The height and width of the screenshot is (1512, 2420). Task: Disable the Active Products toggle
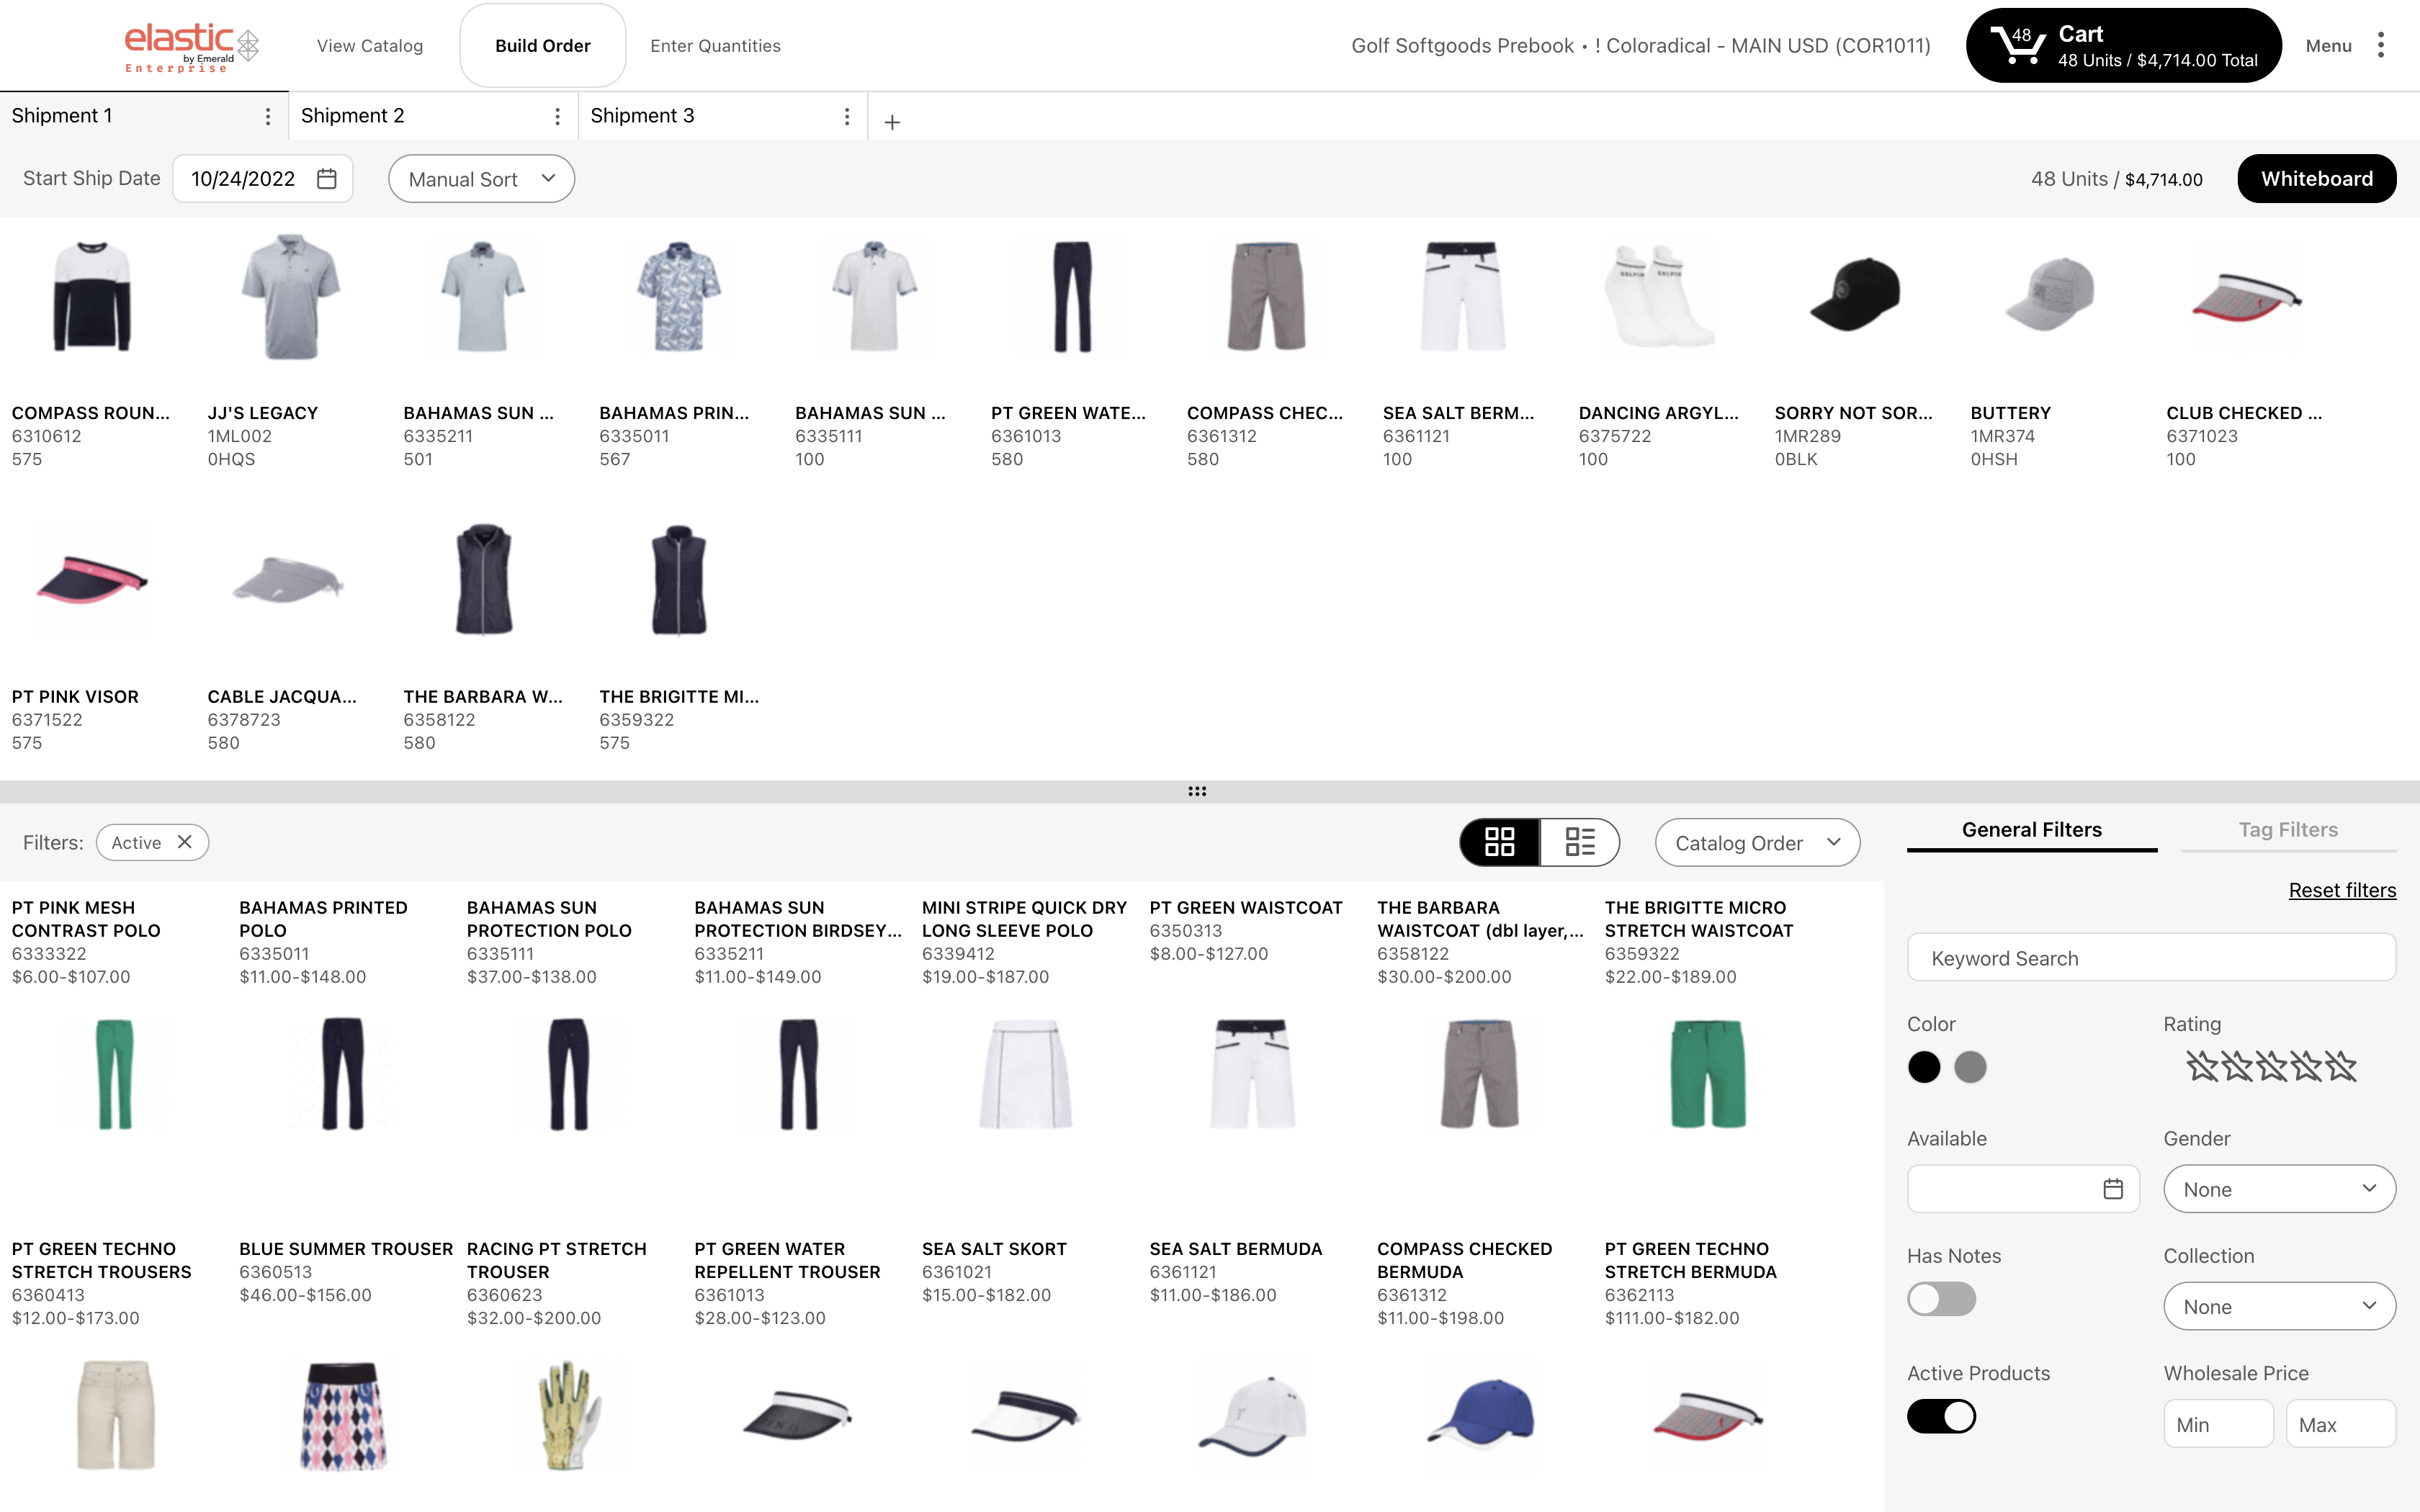[x=1941, y=1416]
